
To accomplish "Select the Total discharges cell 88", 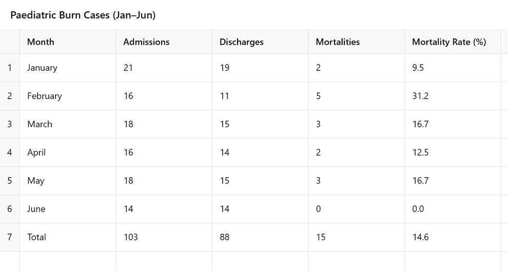I will pos(260,237).
